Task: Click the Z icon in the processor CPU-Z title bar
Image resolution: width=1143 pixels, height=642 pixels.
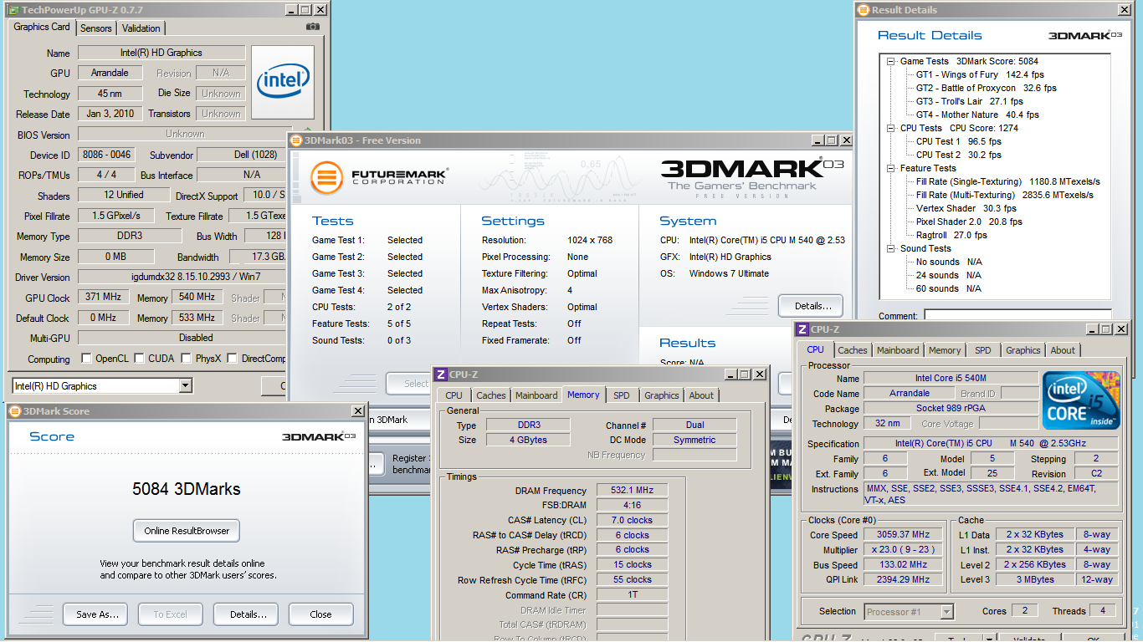Action: (802, 329)
